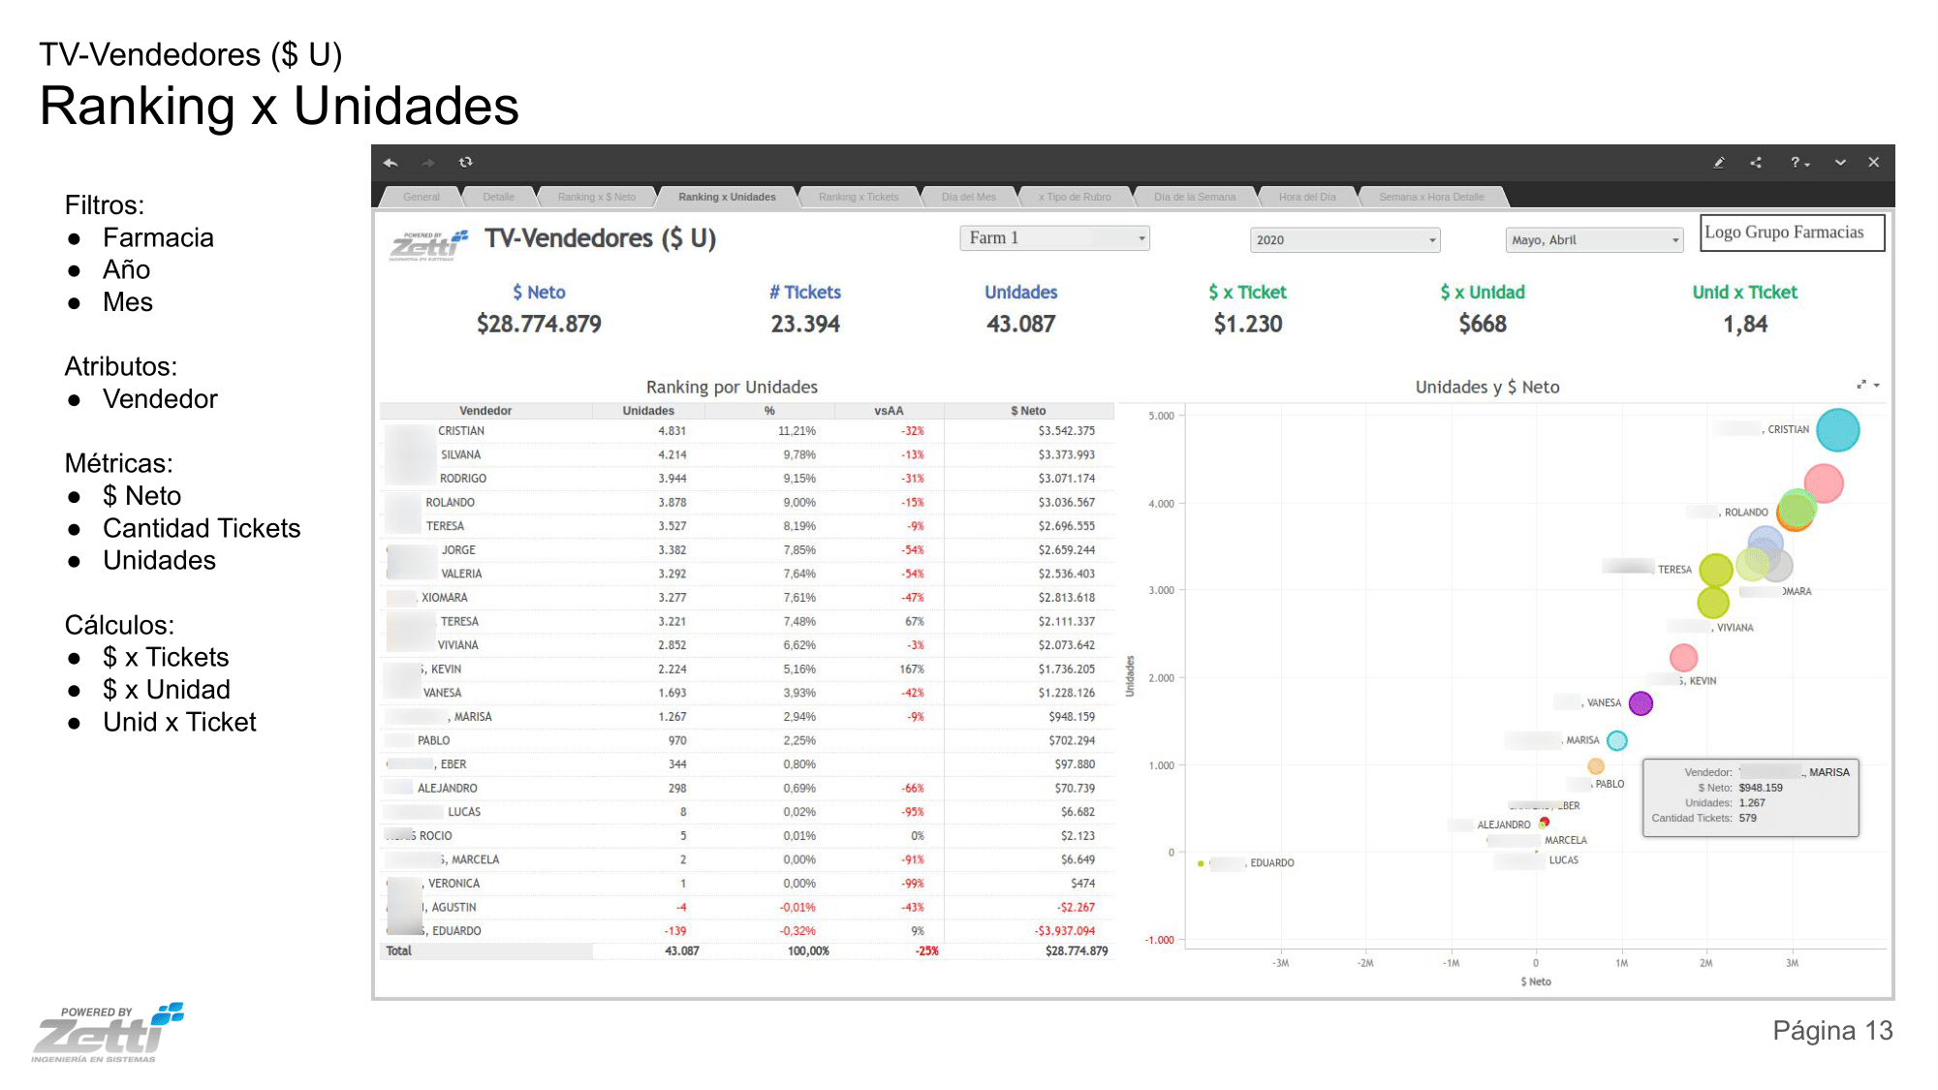Select the CRISTIAN row in ranking table
The image size is (1938, 1090).
pos(747,431)
